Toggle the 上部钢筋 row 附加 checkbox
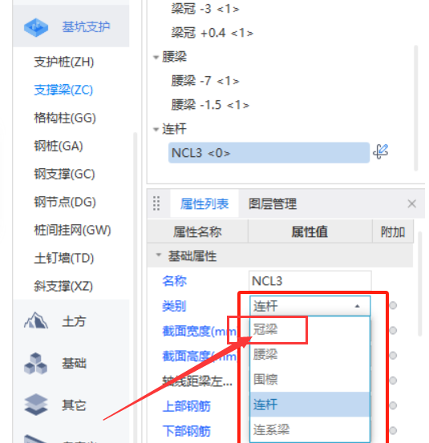Image resolution: width=429 pixels, height=443 pixels. pos(393,405)
